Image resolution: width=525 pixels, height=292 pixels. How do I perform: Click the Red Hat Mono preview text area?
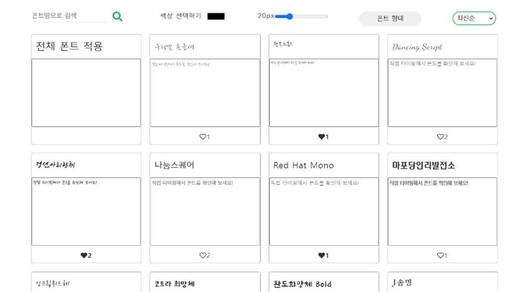click(324, 212)
